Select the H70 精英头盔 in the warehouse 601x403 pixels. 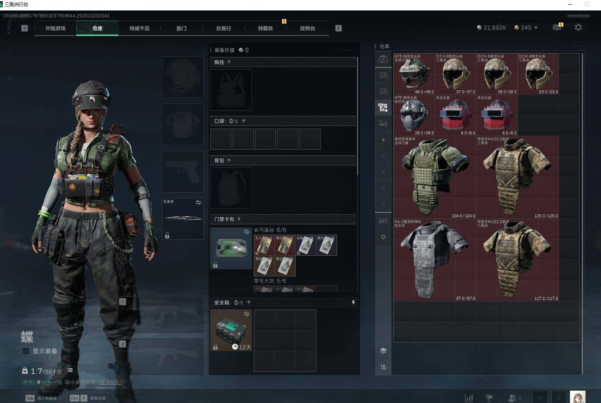tap(414, 115)
